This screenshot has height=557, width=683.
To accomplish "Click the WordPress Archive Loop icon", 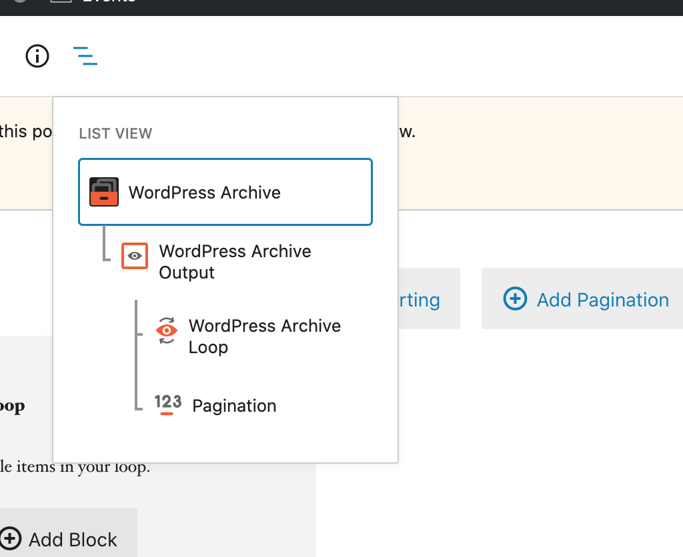I will pos(166,330).
